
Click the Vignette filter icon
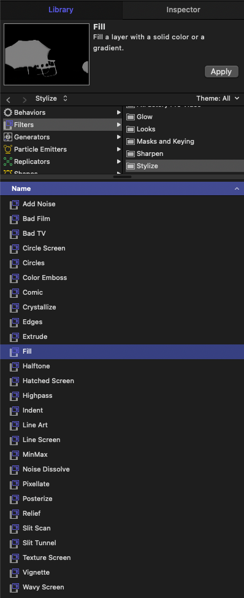tap(15, 572)
